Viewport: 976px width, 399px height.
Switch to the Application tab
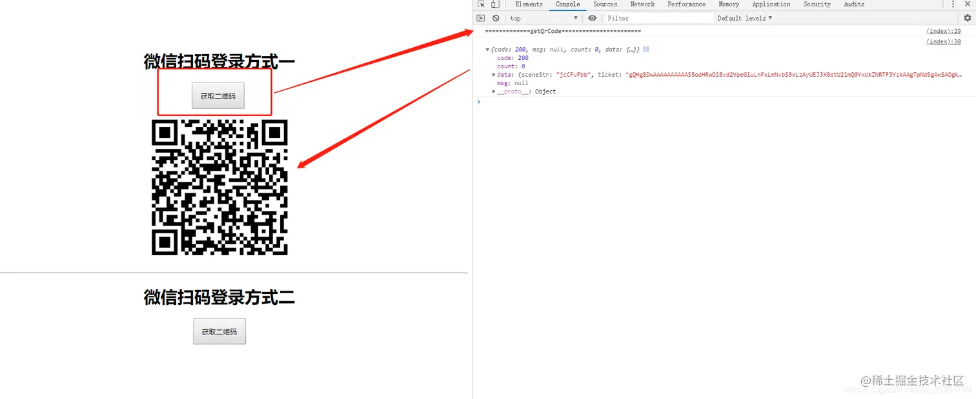(x=771, y=5)
